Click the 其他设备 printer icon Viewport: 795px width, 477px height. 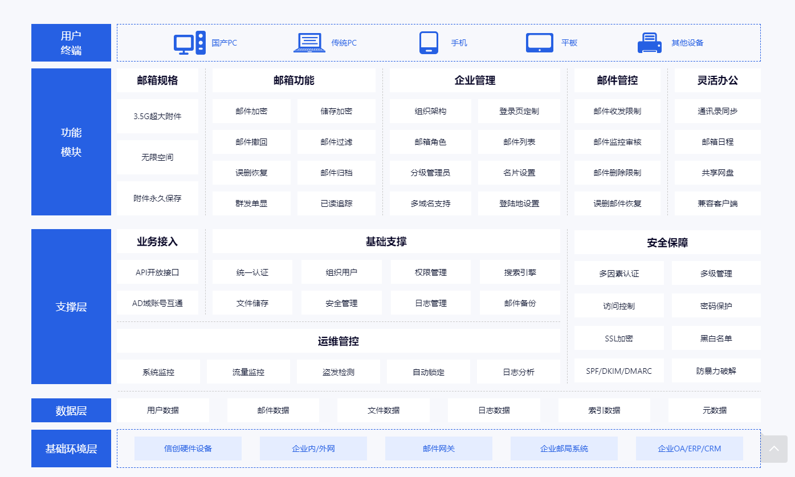pyautogui.click(x=649, y=42)
